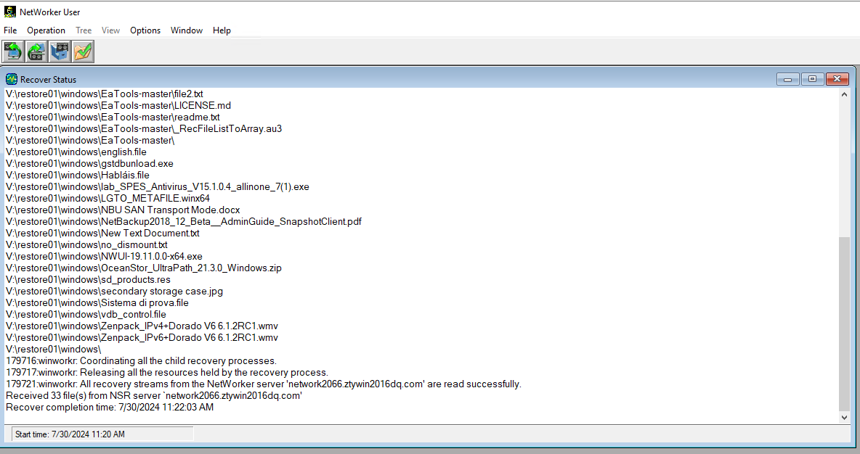The image size is (860, 454).
Task: Click the Archive toolbar icon
Action: click(x=60, y=51)
